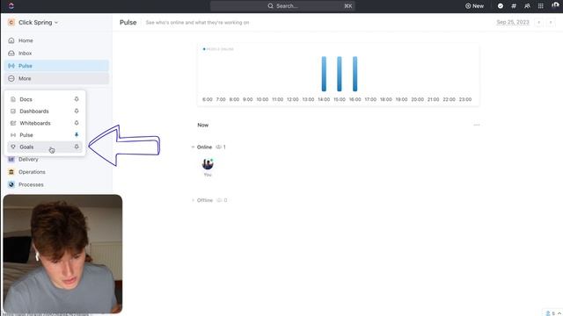Click the Inbox icon
Image resolution: width=563 pixels, height=316 pixels.
(11, 53)
